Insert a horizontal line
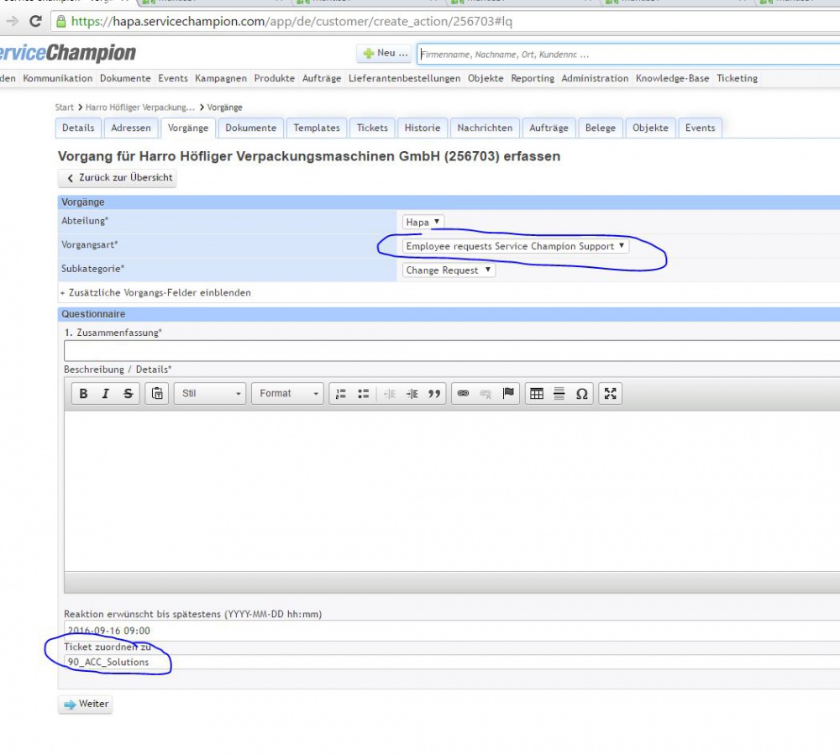This screenshot has height=755, width=840. 559,394
